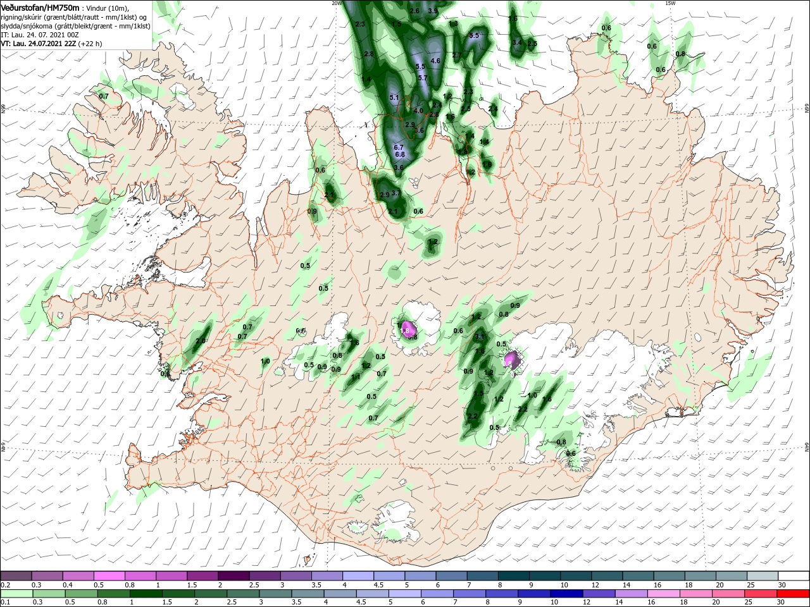Click the 'slydda/snjókoma' legend description line
Screen dimensions: 810x607
point(76,26)
